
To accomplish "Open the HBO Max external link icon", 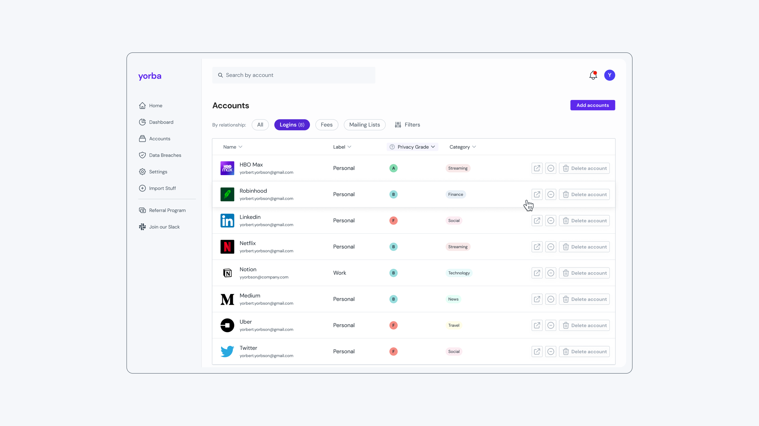I will pos(537,168).
